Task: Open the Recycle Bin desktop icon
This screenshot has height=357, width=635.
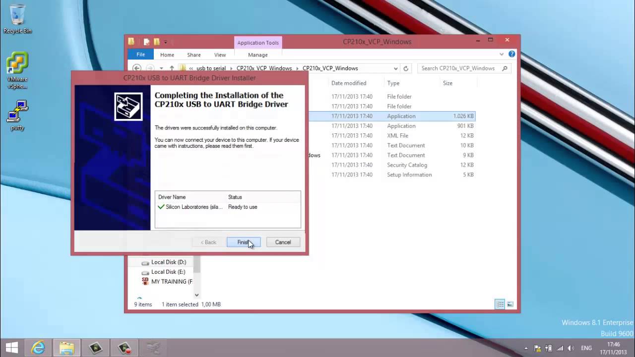Action: (17, 19)
